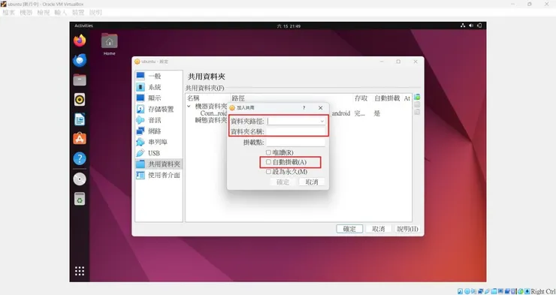The height and width of the screenshot is (295, 556).
Task: Open the USB settings category
Action: pyautogui.click(x=159, y=153)
